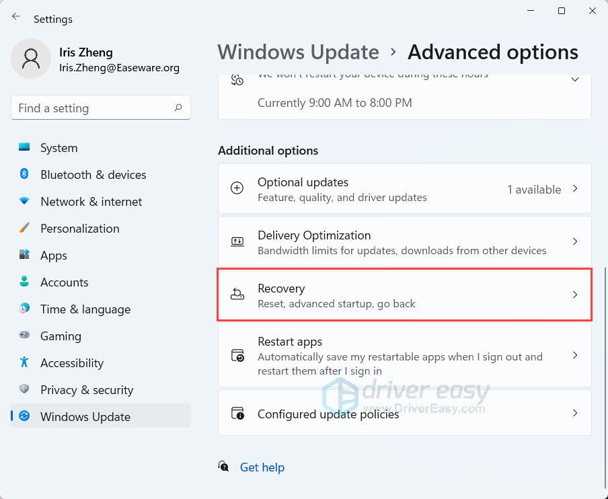
Task: Click the Bluetooth & devices icon
Action: [x=25, y=174]
